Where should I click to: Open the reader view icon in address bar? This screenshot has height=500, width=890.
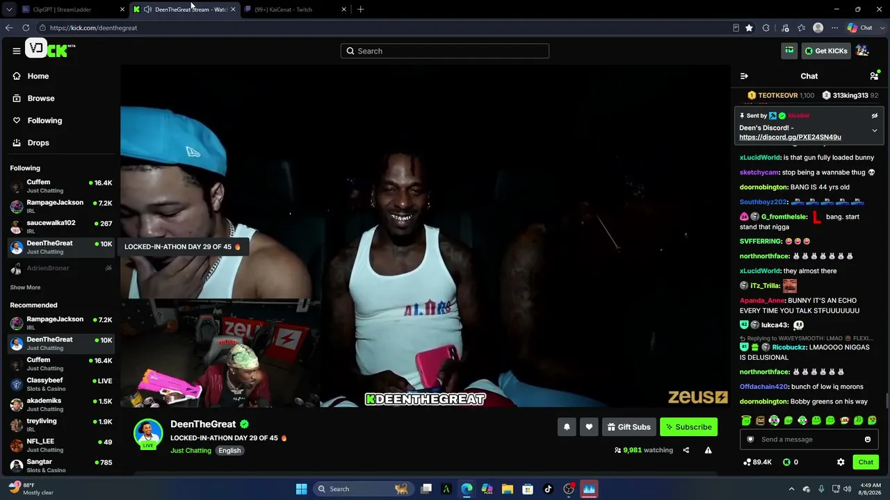(736, 28)
